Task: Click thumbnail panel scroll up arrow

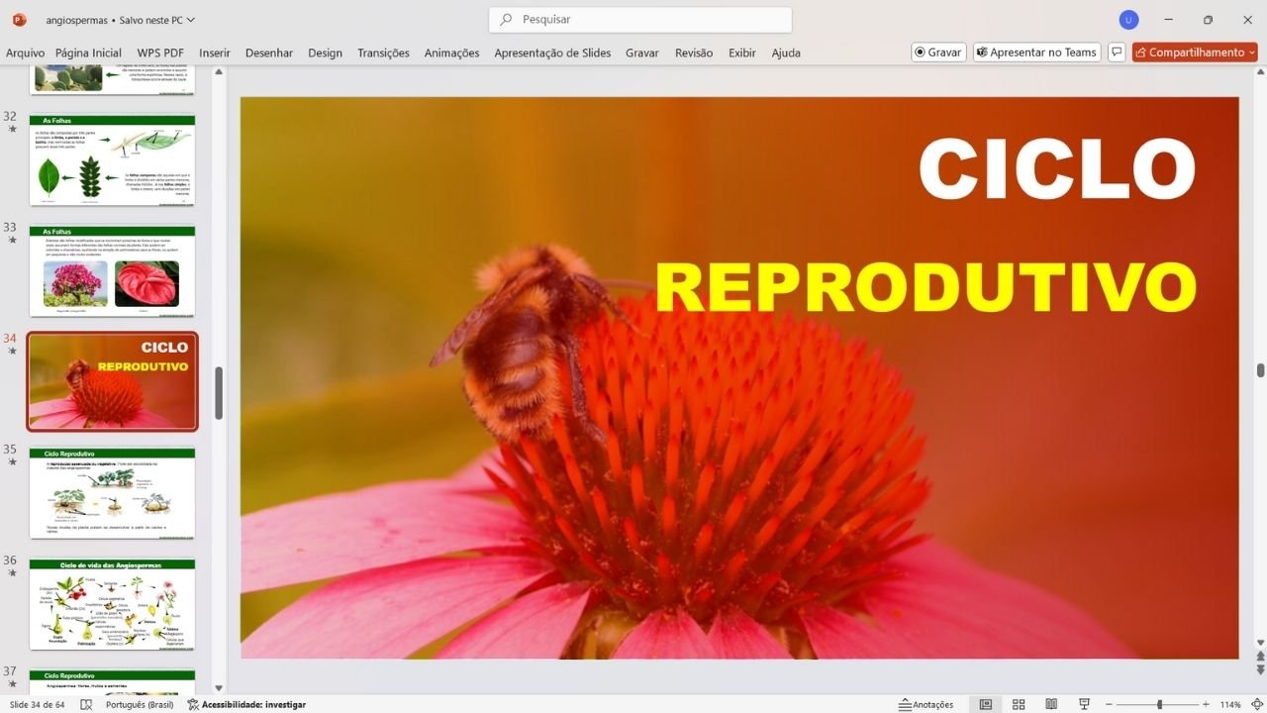Action: tap(219, 72)
